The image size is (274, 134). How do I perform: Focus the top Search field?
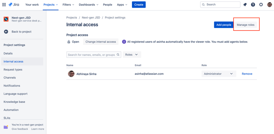point(220,5)
